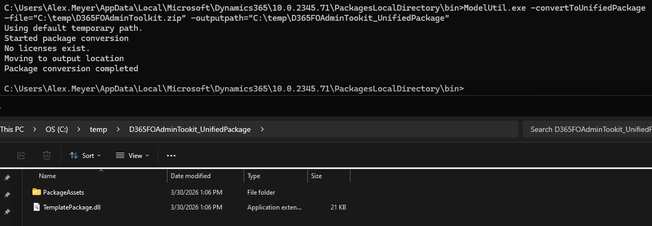Image resolution: width=652 pixels, height=226 pixels.
Task: Navigate to This PC breadcrumb
Action: coord(12,129)
